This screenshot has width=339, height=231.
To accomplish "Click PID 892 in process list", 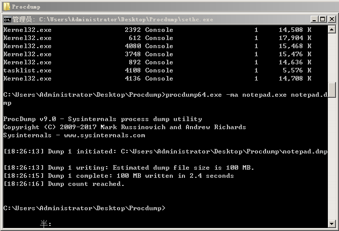I will pos(135,62).
